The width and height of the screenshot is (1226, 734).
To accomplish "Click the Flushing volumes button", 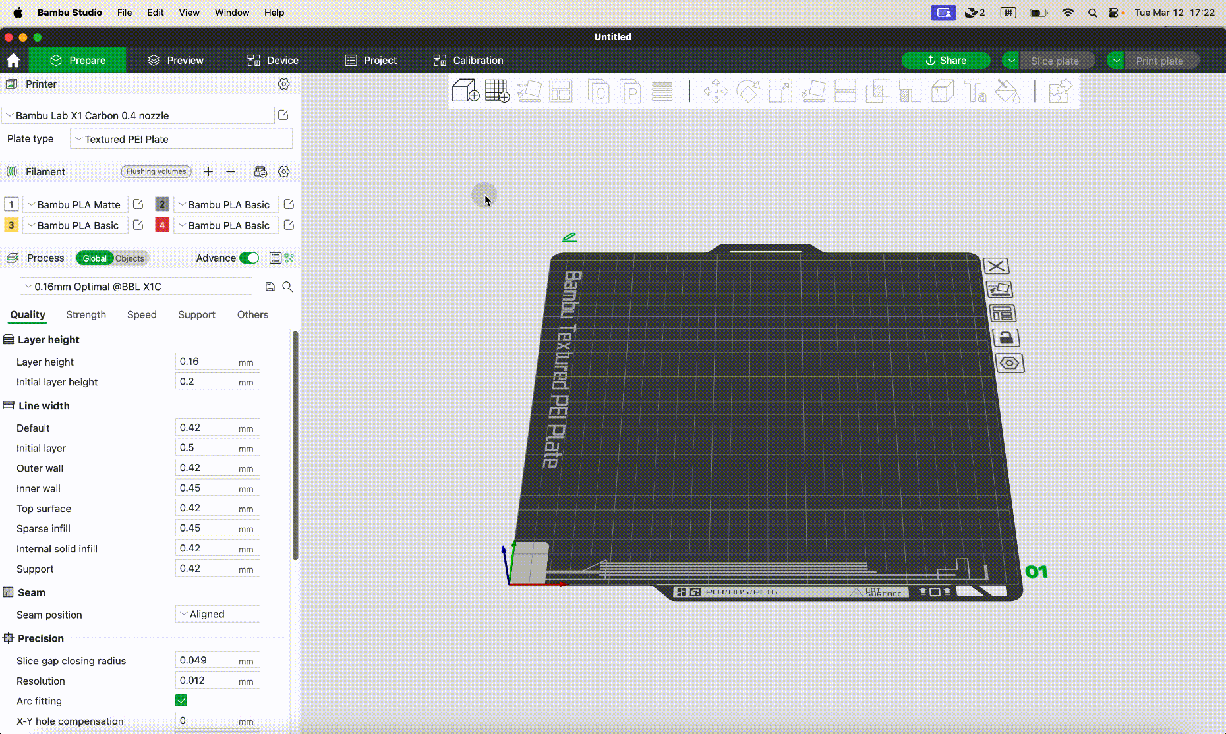I will [156, 171].
